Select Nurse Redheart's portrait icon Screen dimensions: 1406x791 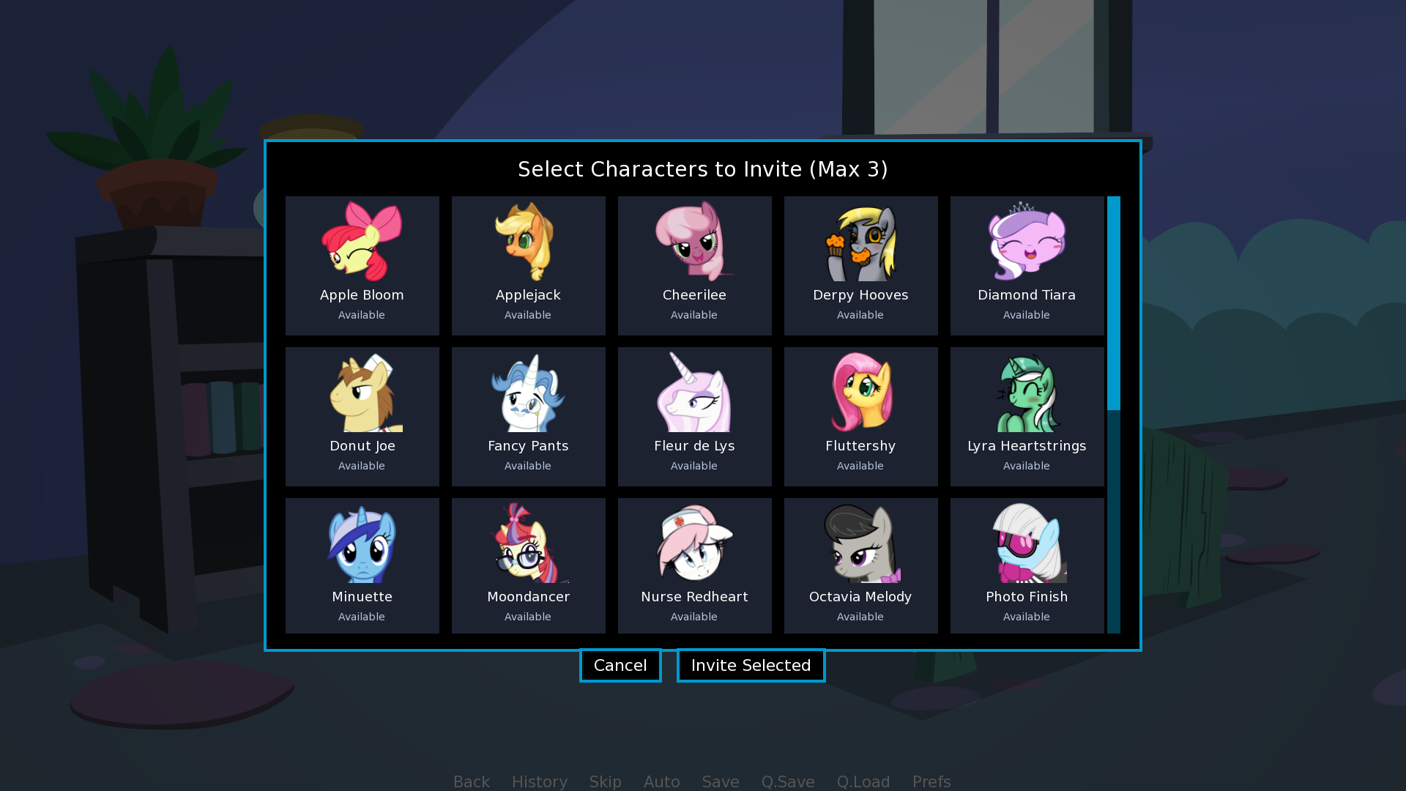coord(694,543)
